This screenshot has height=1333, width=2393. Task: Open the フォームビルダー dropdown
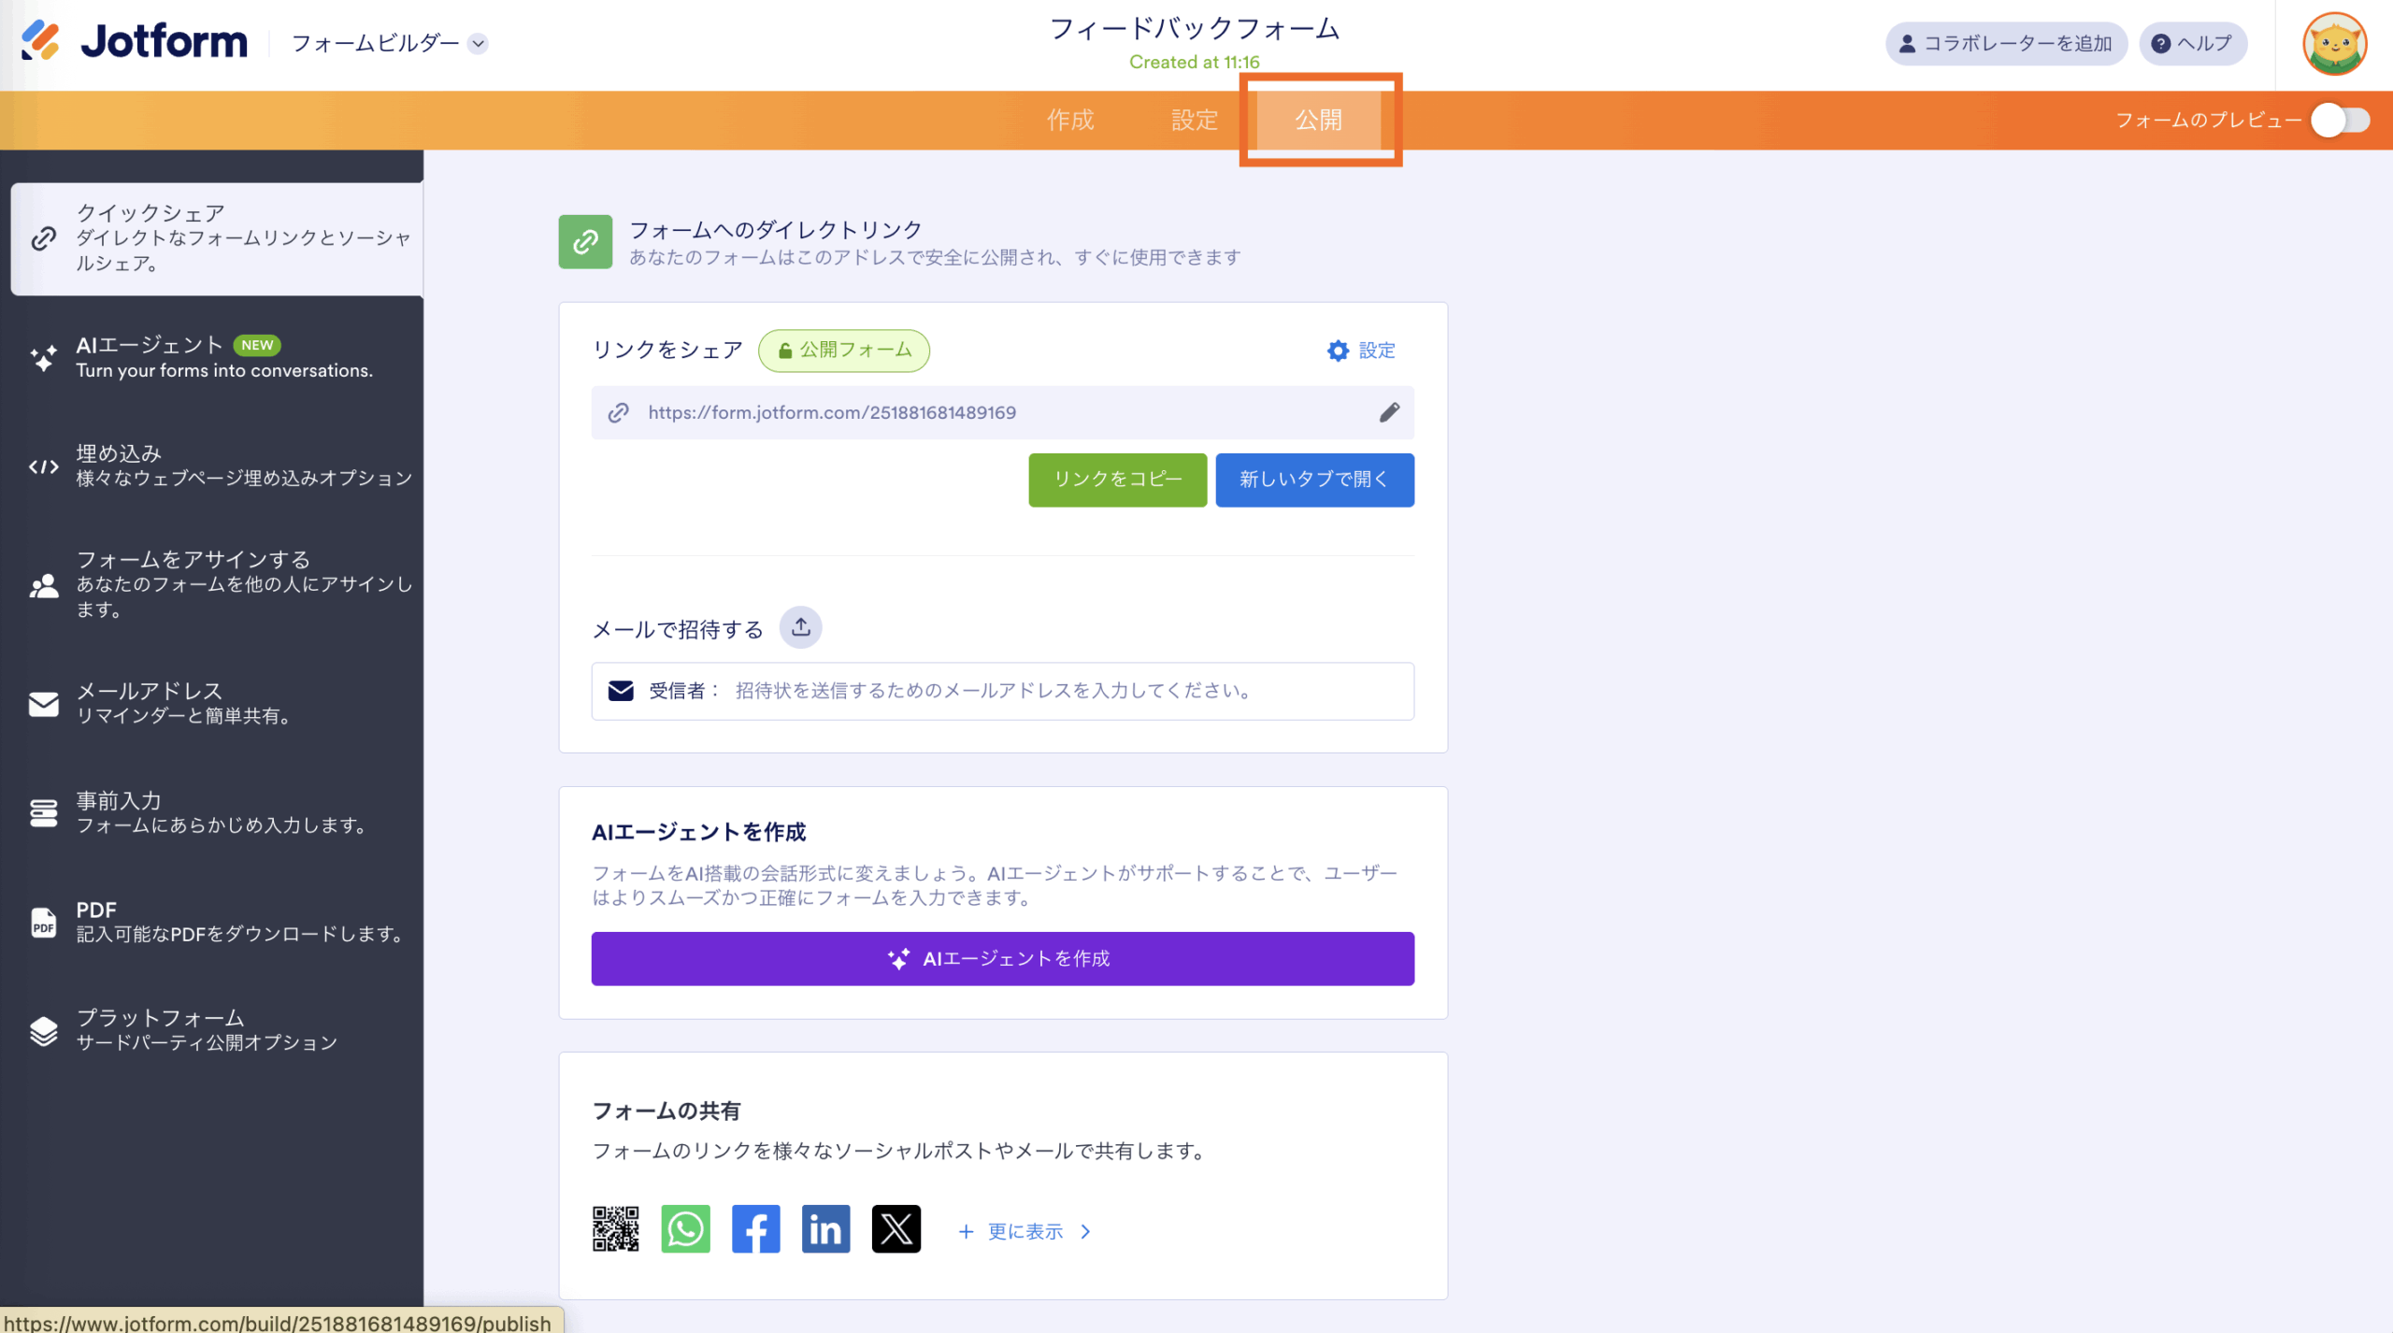(x=389, y=44)
